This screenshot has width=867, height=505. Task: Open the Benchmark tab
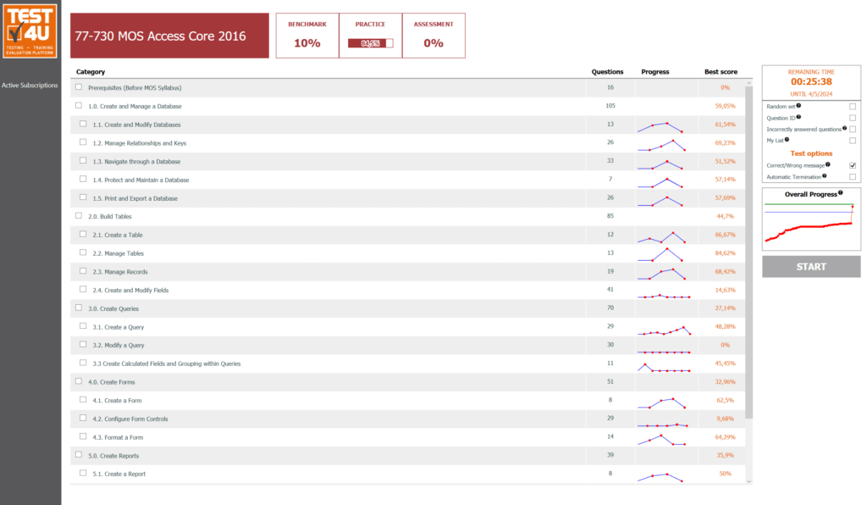[x=307, y=36]
